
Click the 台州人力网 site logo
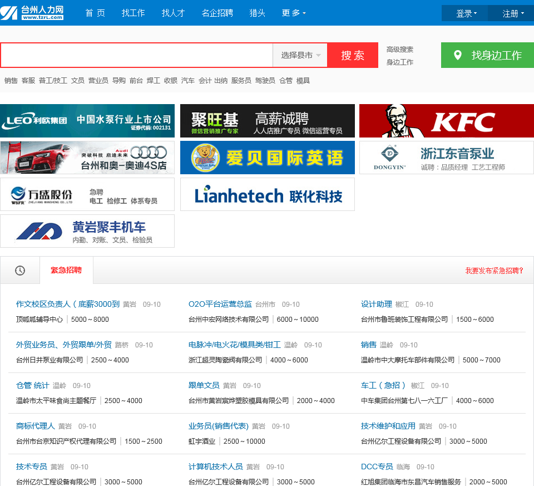[32, 13]
